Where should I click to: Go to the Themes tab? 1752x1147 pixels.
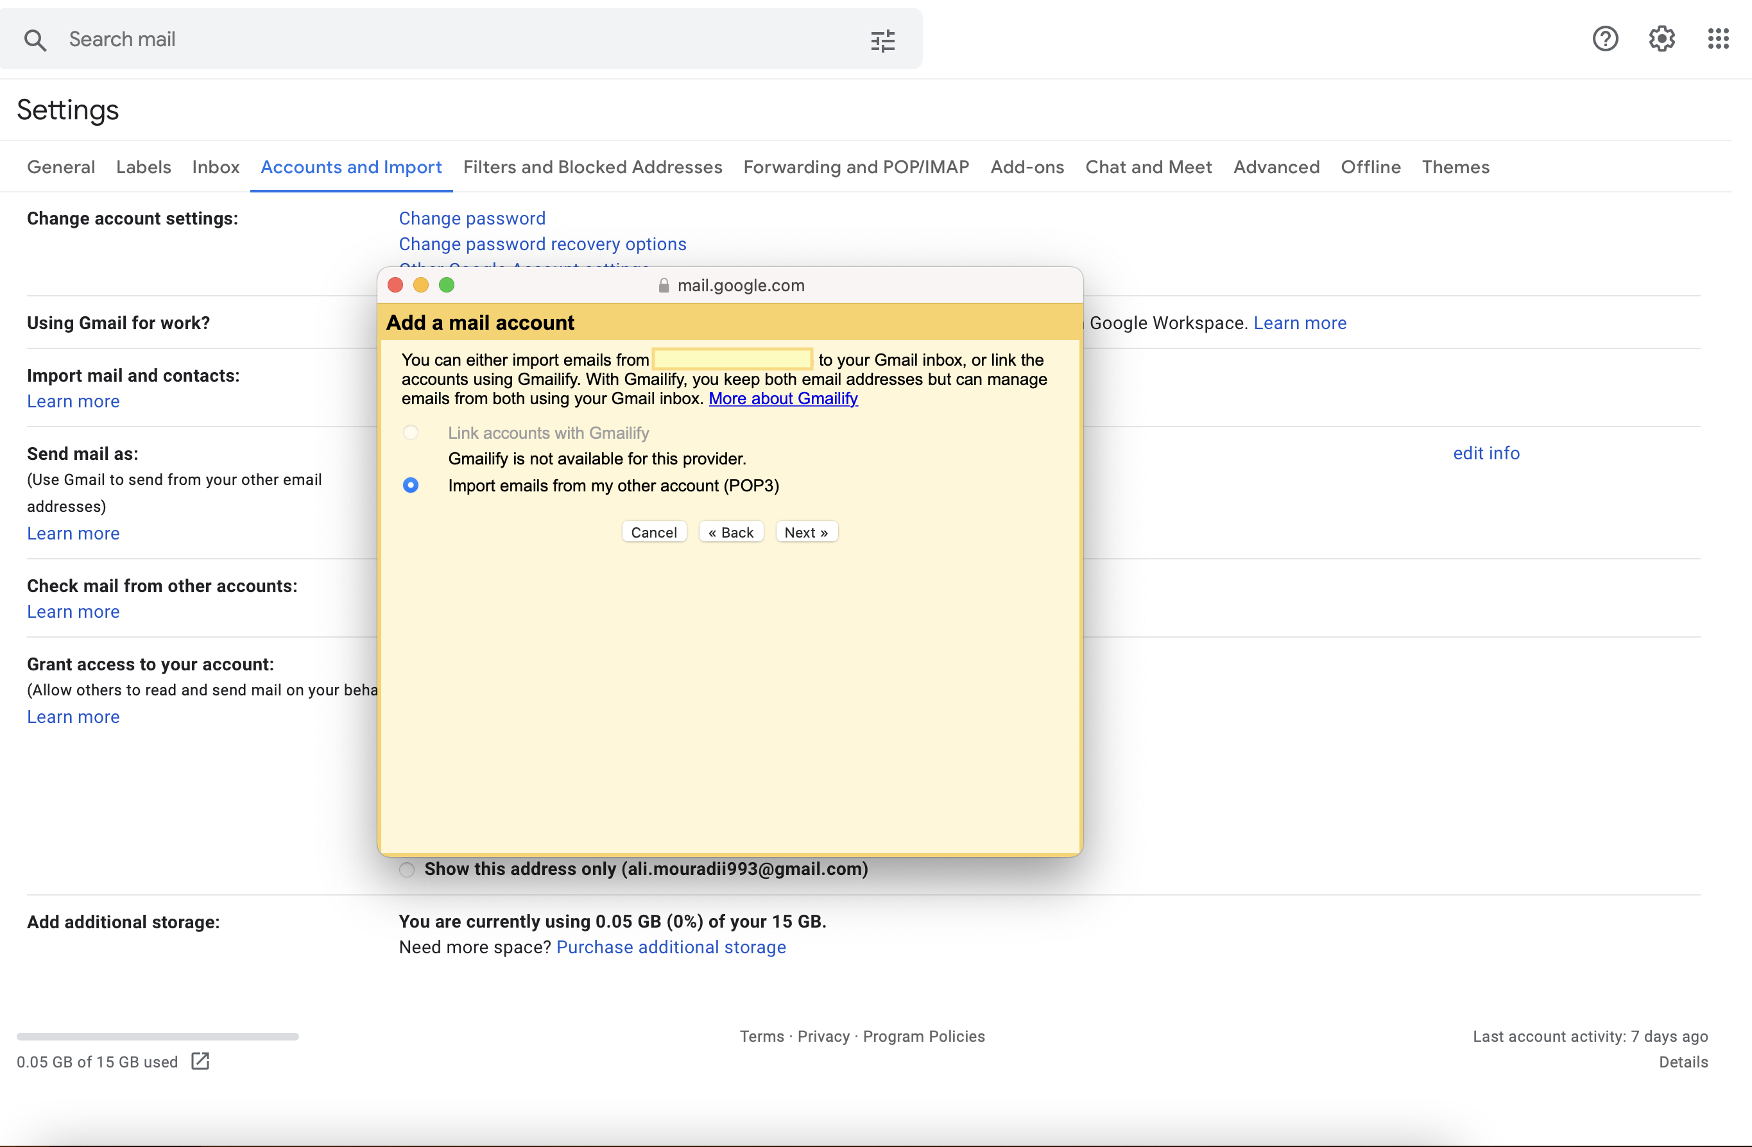click(1455, 167)
